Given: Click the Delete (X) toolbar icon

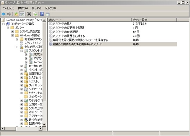Looking at the screenshot, I should 29,14.
